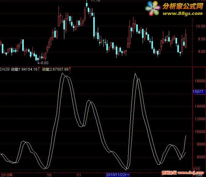
Task: Click the 10 month time axis label
Action: point(49,175)
